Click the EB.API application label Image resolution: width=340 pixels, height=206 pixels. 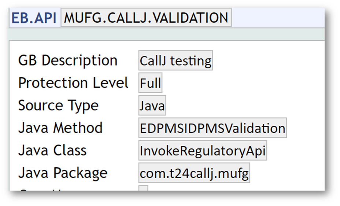[x=34, y=18]
